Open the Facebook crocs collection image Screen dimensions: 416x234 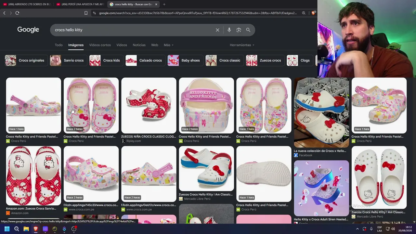[x=321, y=112]
